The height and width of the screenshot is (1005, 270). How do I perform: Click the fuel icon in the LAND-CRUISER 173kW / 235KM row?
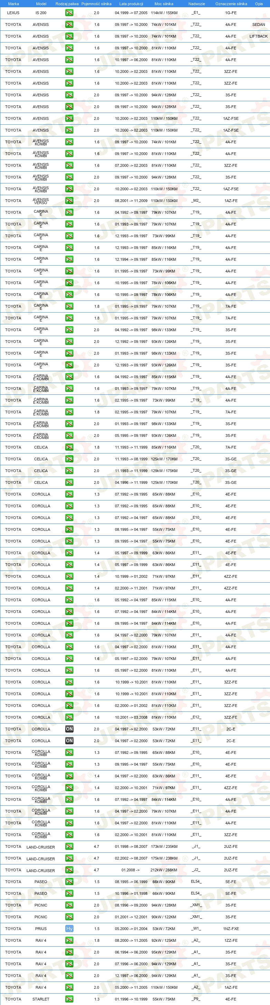[x=69, y=846]
